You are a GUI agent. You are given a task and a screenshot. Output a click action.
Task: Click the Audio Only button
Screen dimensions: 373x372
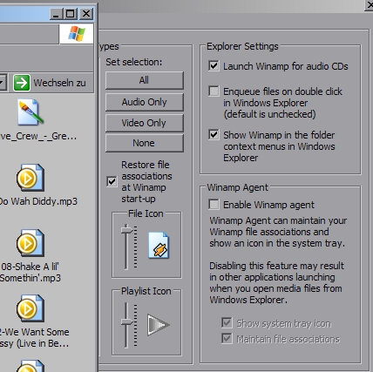coord(145,102)
